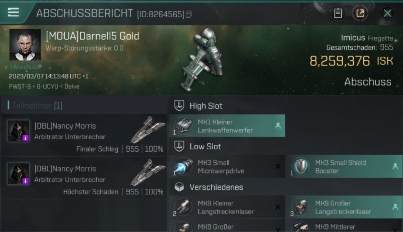Select the Höchster Schaden participant entry
The width and height of the screenshot is (403, 232).
84,178
